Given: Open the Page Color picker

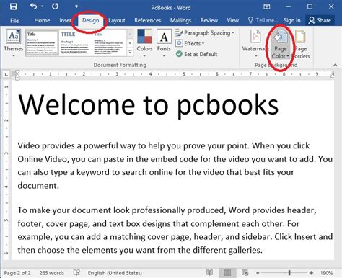Looking at the screenshot, I should 281,45.
